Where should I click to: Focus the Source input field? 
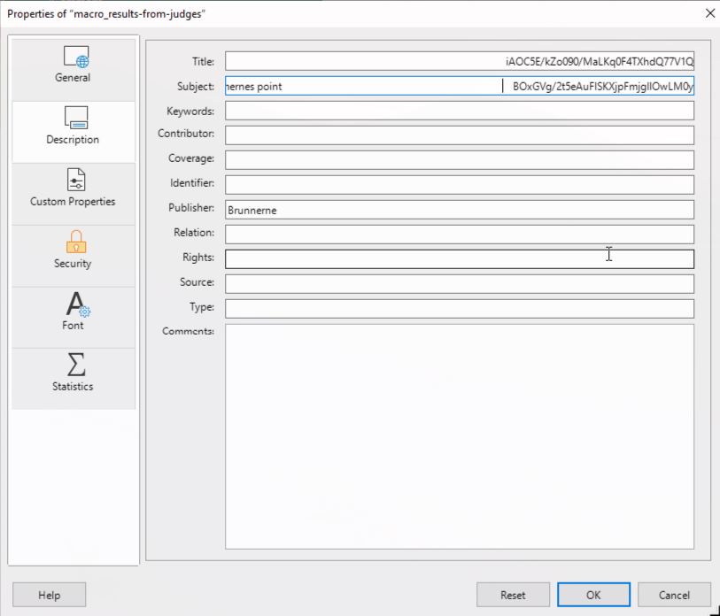459,284
